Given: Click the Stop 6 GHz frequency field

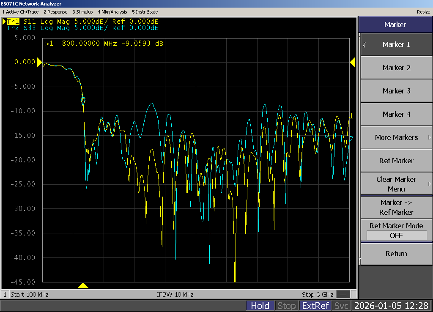Looking at the screenshot, I should 318,294.
